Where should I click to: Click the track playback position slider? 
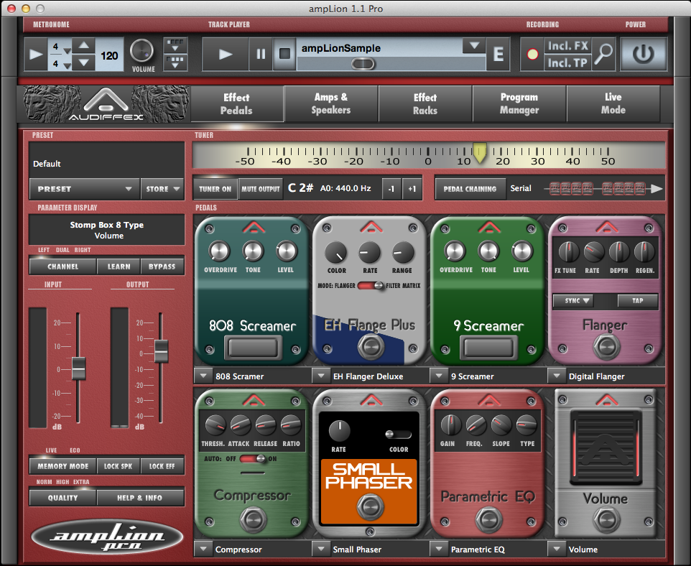(x=363, y=64)
